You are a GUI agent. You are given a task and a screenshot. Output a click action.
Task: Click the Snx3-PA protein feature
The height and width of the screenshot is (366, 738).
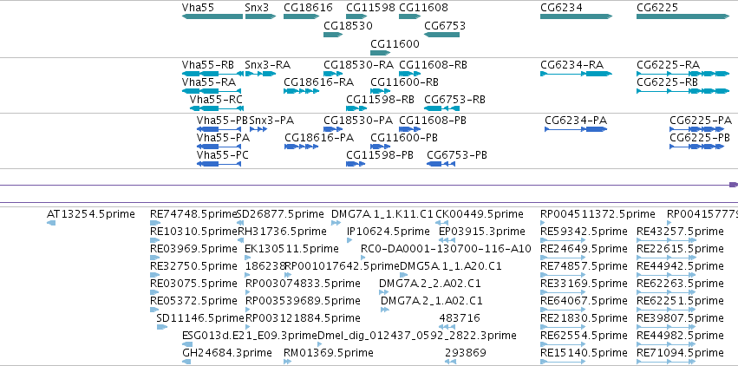click(258, 129)
